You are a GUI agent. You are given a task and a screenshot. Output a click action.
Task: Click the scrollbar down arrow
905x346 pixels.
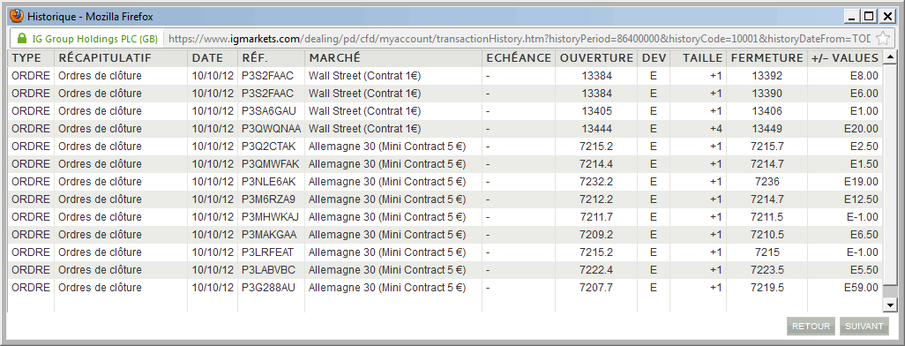coord(890,305)
